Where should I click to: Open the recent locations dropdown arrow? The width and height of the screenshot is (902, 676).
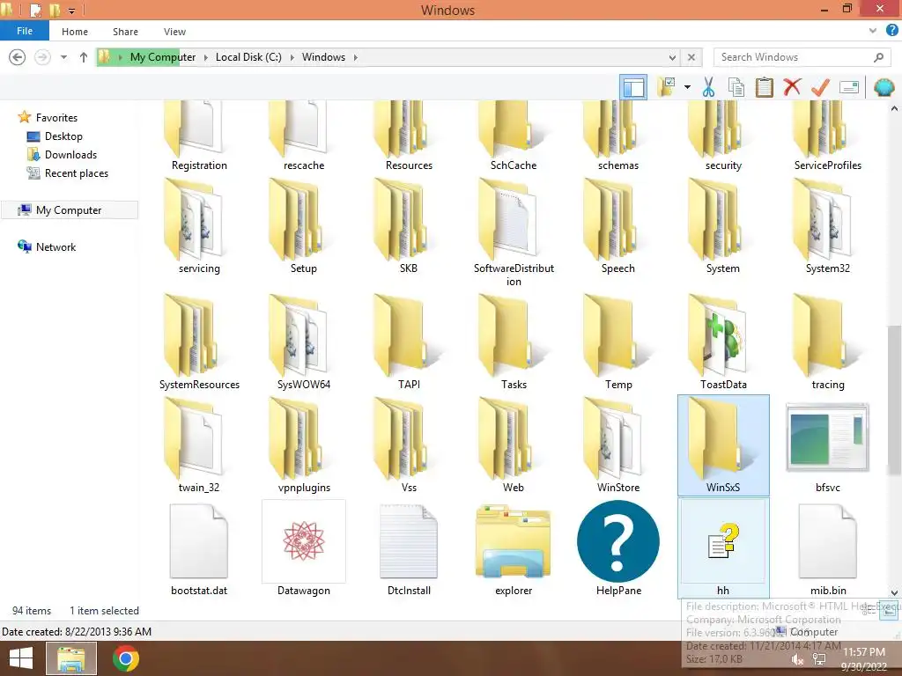pyautogui.click(x=63, y=57)
